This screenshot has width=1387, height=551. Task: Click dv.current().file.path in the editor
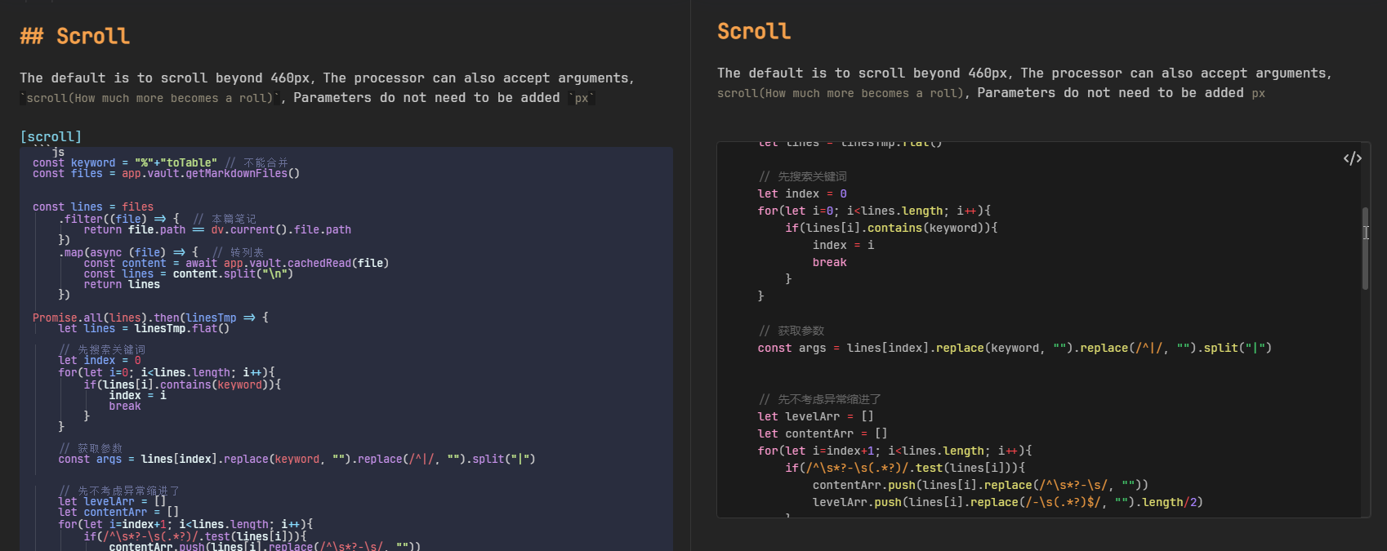(281, 229)
